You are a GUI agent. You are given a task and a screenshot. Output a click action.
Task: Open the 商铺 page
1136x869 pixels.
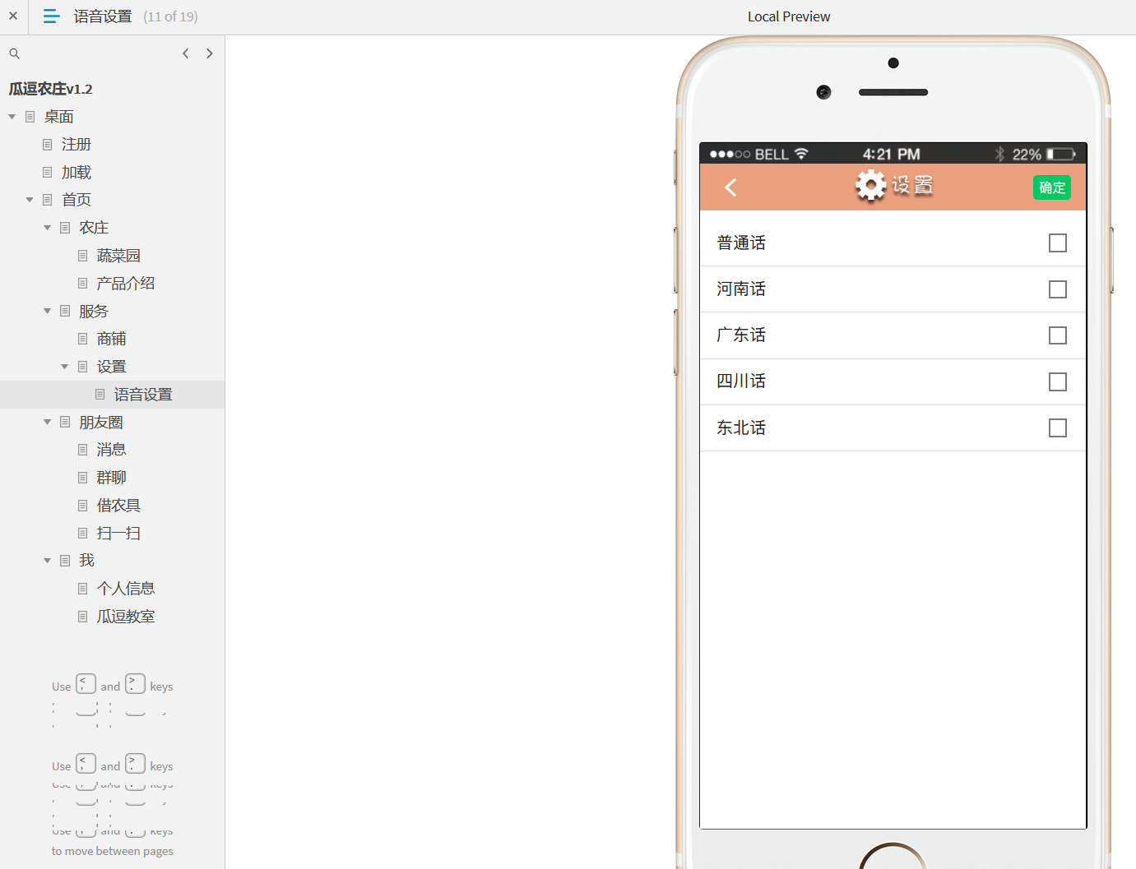111,339
